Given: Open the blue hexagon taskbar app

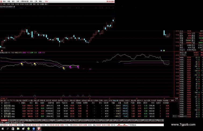Looking at the screenshot, I should [x=34, y=129].
